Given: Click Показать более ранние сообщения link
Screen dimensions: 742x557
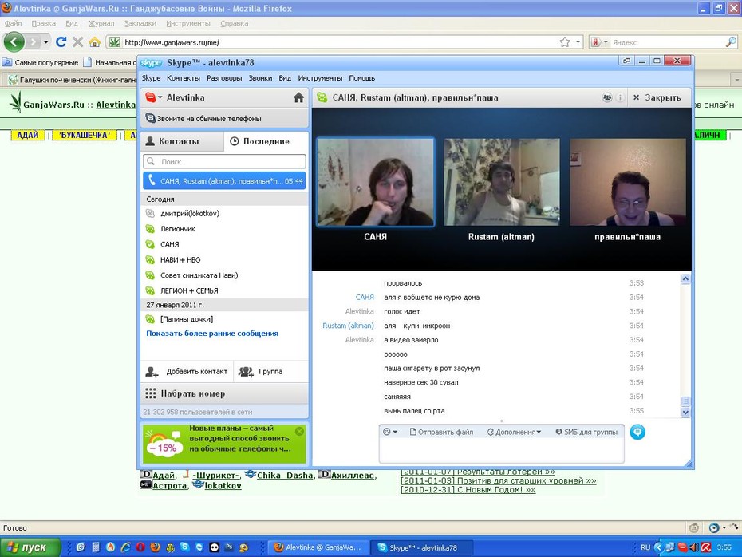Looking at the screenshot, I should click(x=212, y=333).
